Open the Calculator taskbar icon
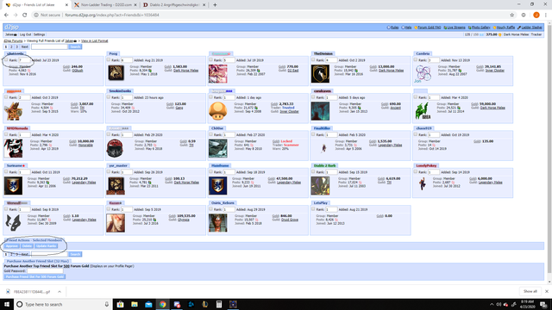Viewport: 552px width, 310px height. [x=219, y=304]
